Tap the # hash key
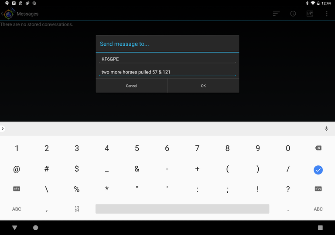Image resolution: width=335 pixels, height=235 pixels. click(47, 169)
